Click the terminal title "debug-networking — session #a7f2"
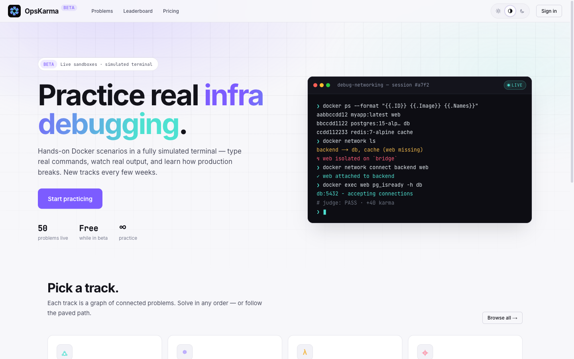 (383, 85)
